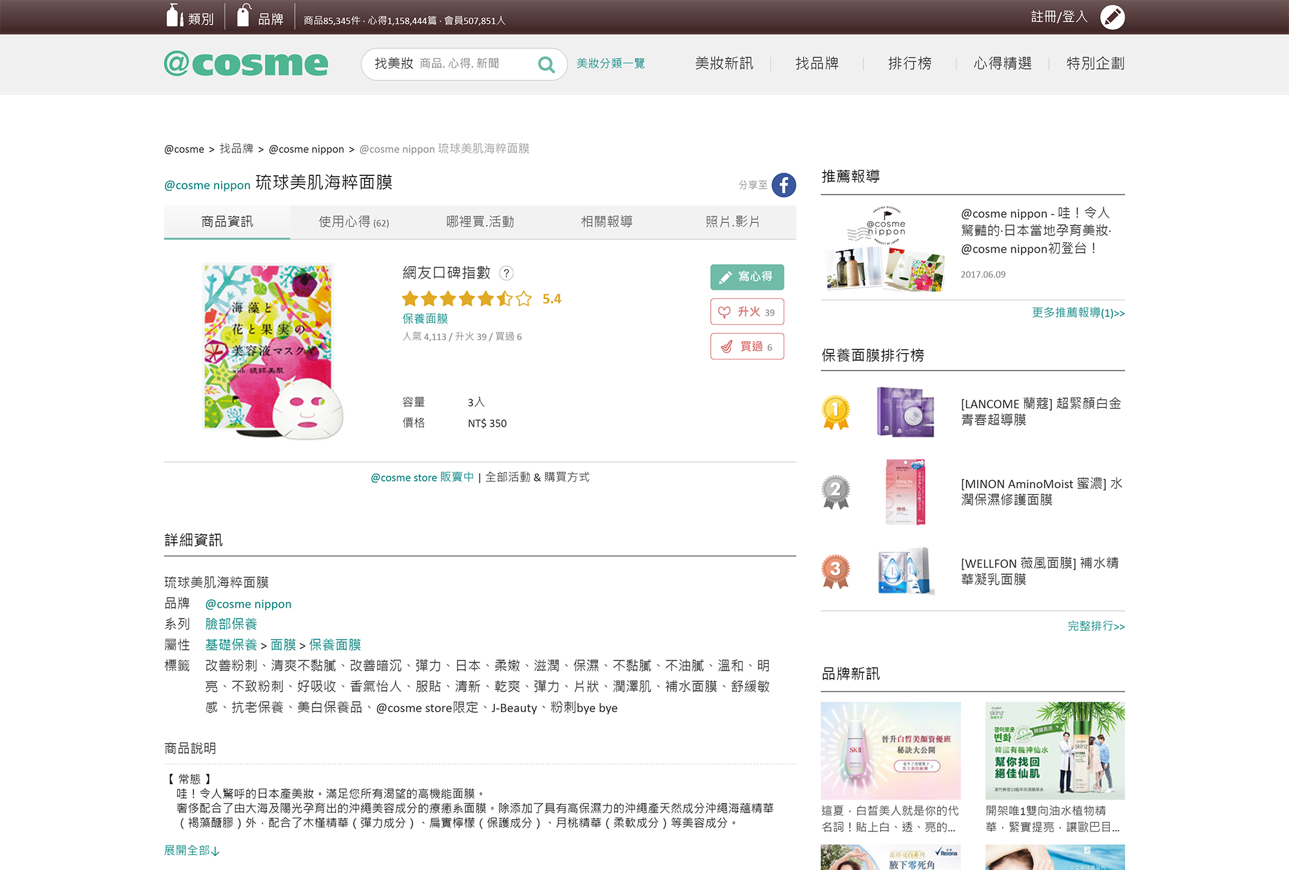This screenshot has width=1289, height=870.
Task: Open the article titled @cosme nippon - 哇！令人驚豔的
Action: 1036,231
